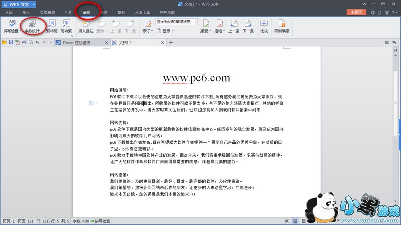Open the 插入 ribbon tab
Screen dimensions: 401x225
point(26,13)
